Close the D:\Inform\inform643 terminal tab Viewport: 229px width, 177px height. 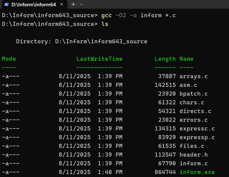pos(62,4)
